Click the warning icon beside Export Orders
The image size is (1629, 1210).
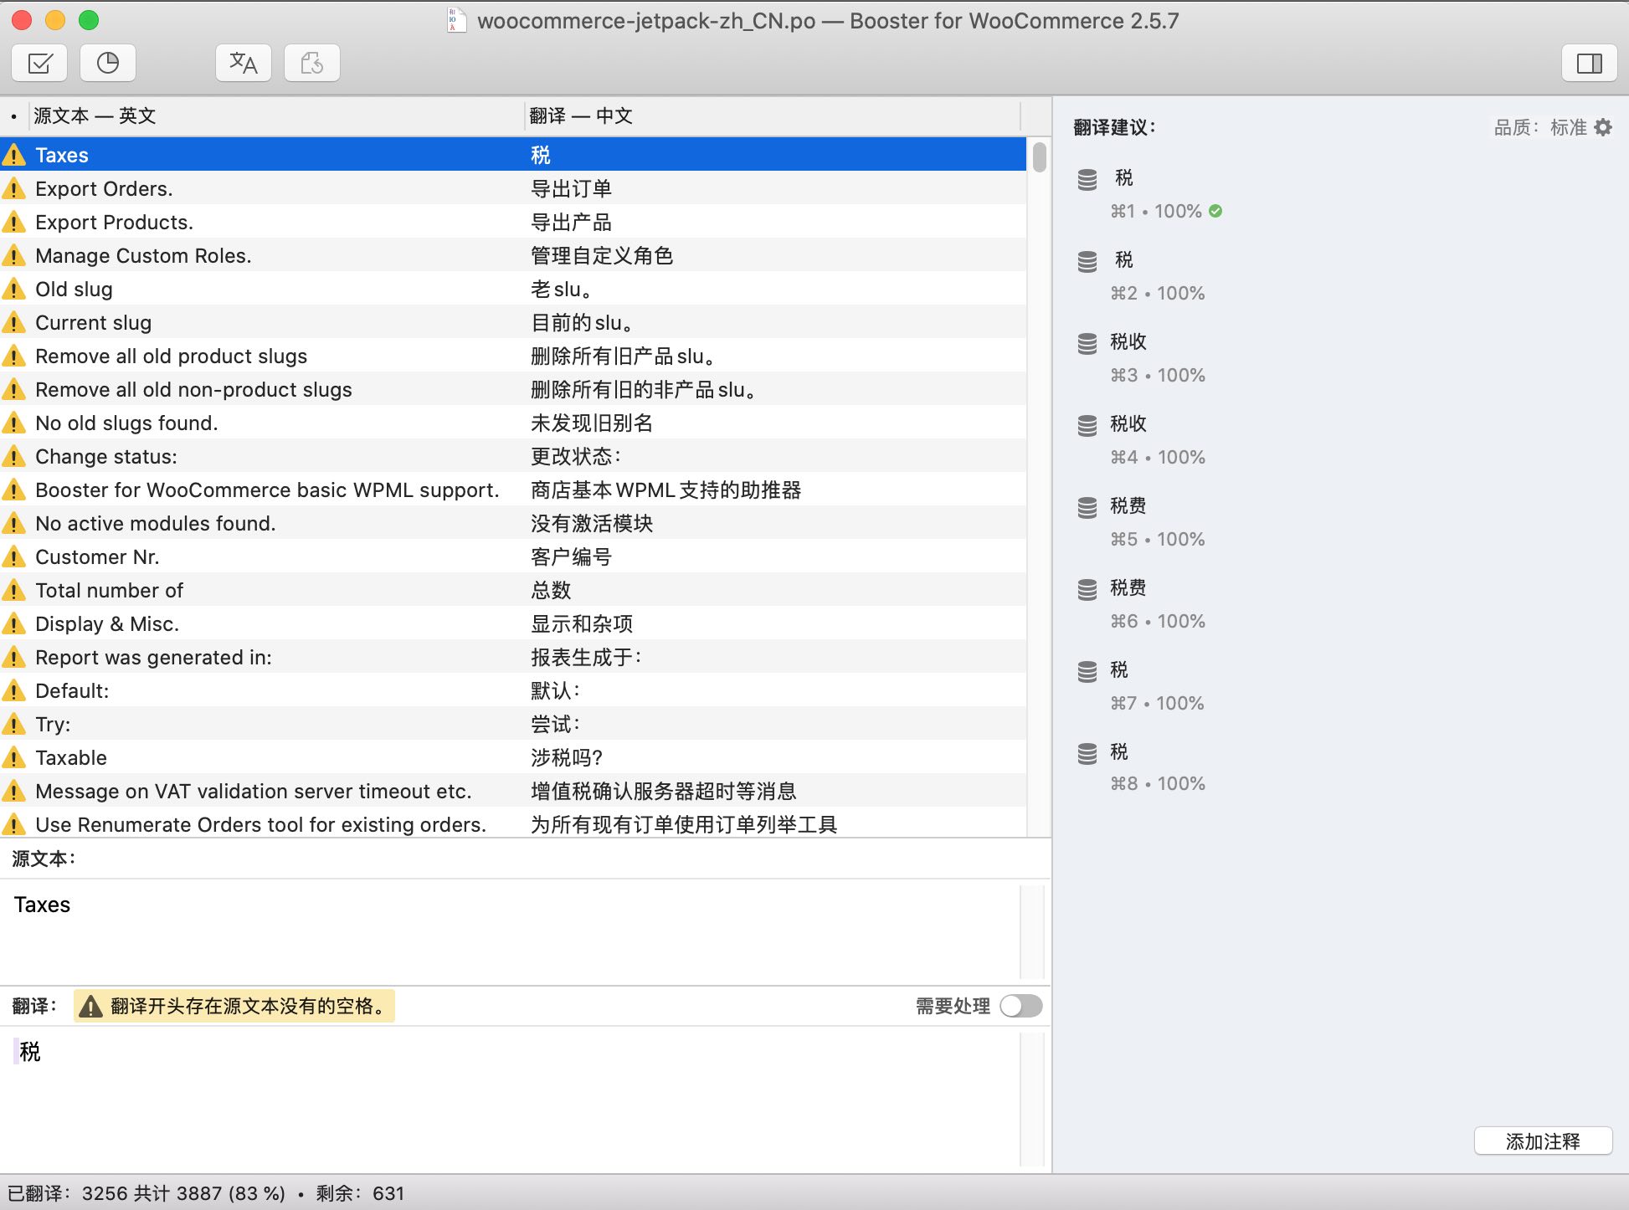point(14,189)
